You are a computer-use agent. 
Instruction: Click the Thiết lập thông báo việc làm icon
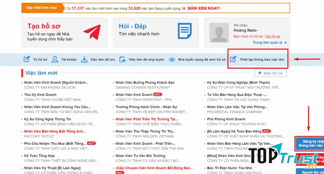[233, 59]
